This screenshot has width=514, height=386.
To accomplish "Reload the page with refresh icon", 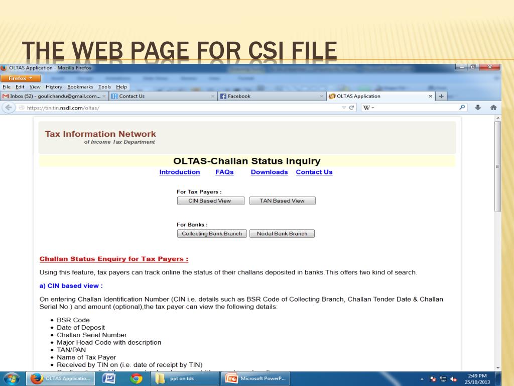I will 351,108.
